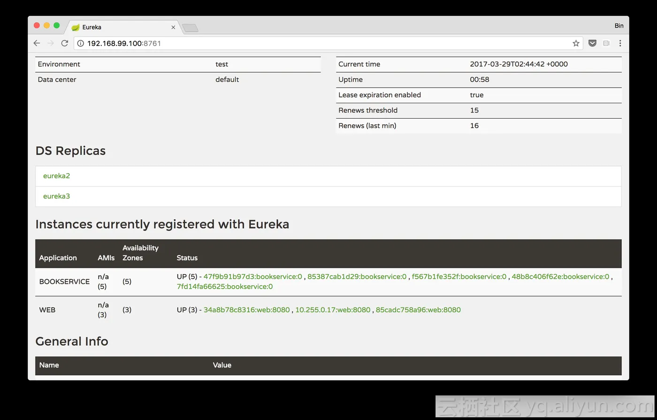This screenshot has width=657, height=420.
Task: Open the 85cadc758a96:web:8080 instance
Action: [x=418, y=310]
